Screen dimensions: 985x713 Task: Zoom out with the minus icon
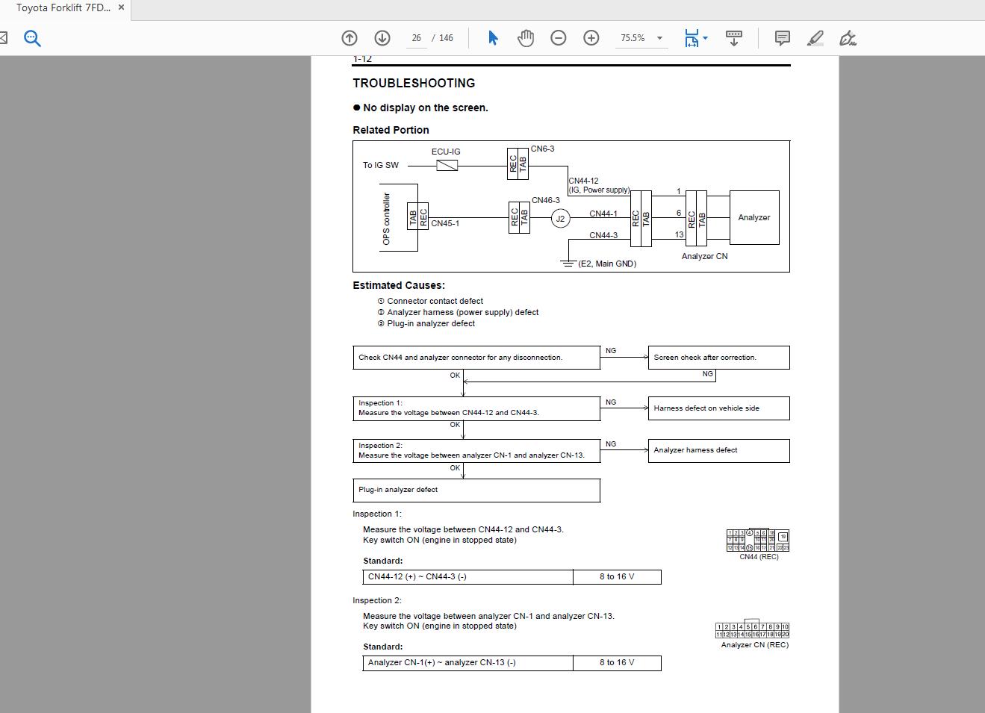(x=559, y=38)
